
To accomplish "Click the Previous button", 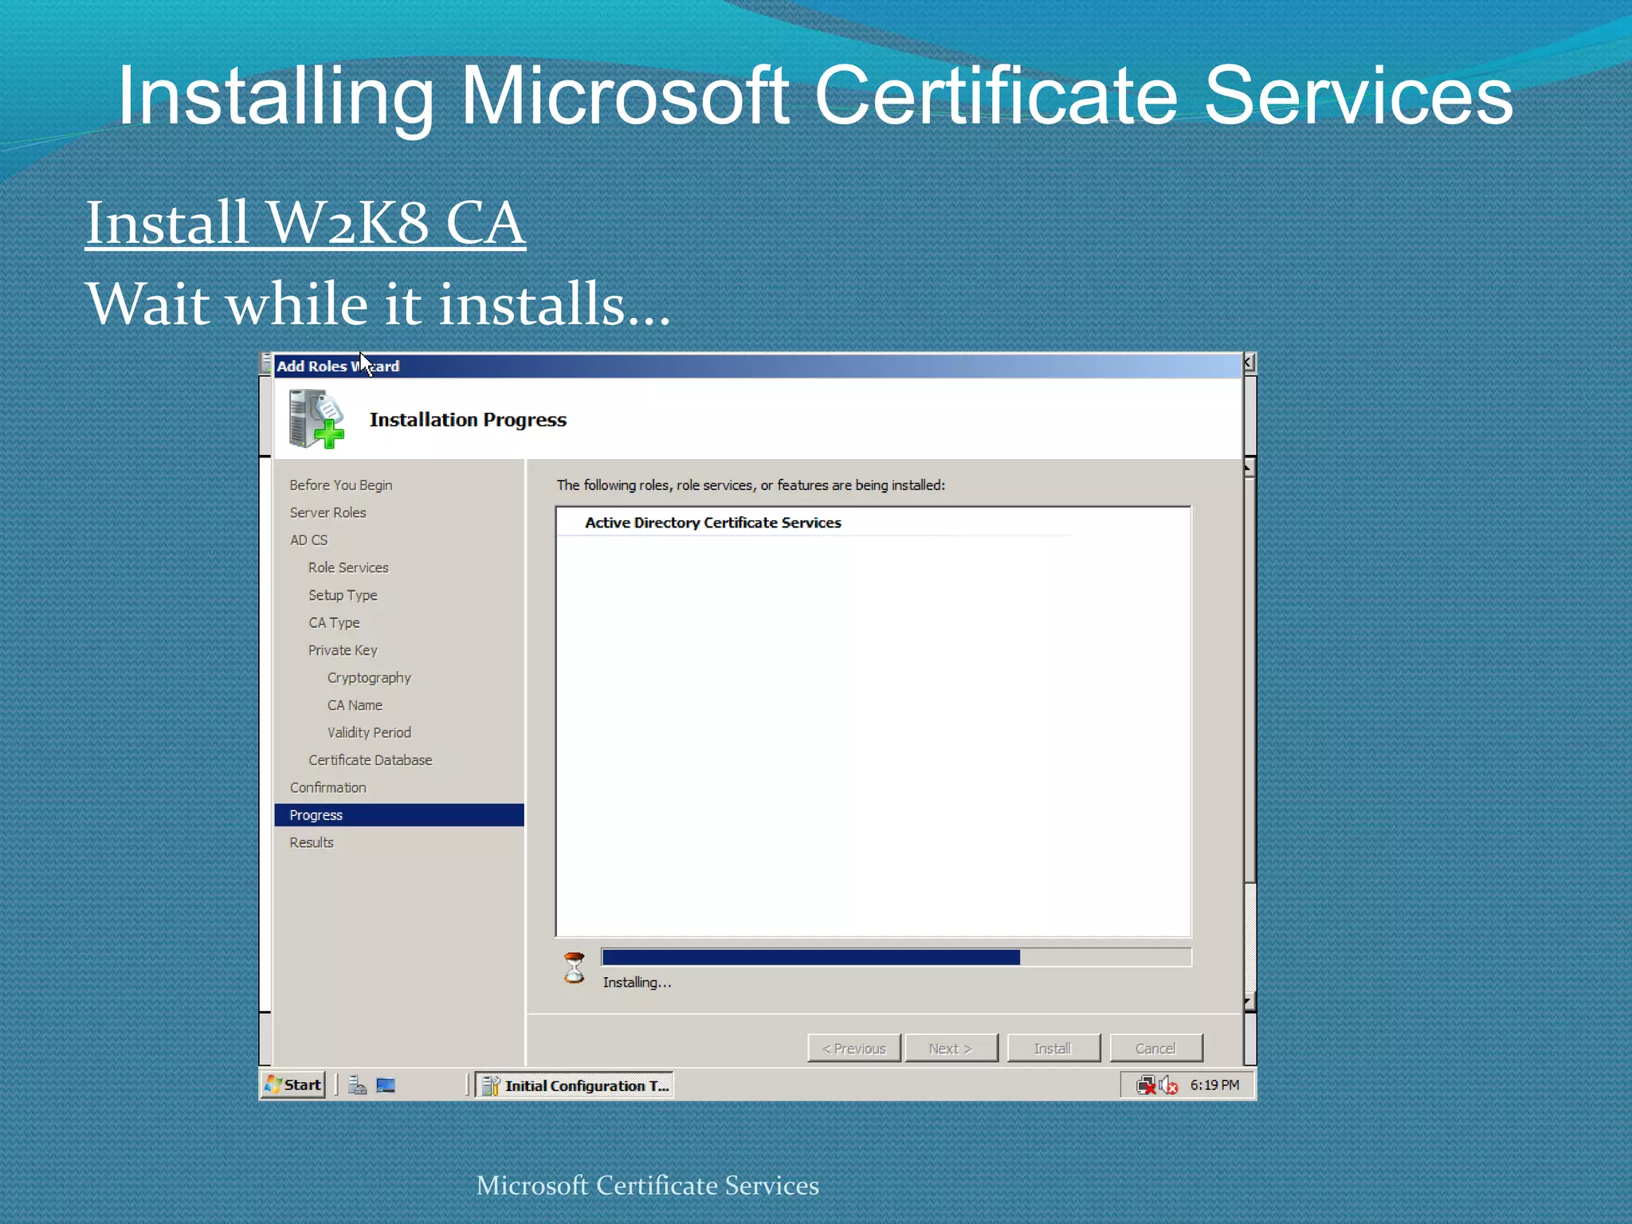I will 853,1049.
